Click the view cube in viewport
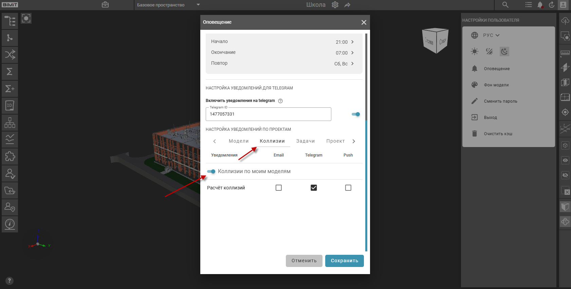 tap(435, 41)
